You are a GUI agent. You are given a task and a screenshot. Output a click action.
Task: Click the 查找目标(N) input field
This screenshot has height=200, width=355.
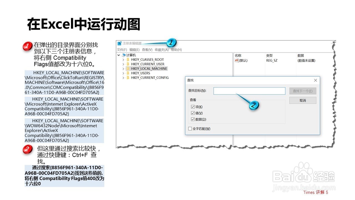[x=249, y=91]
